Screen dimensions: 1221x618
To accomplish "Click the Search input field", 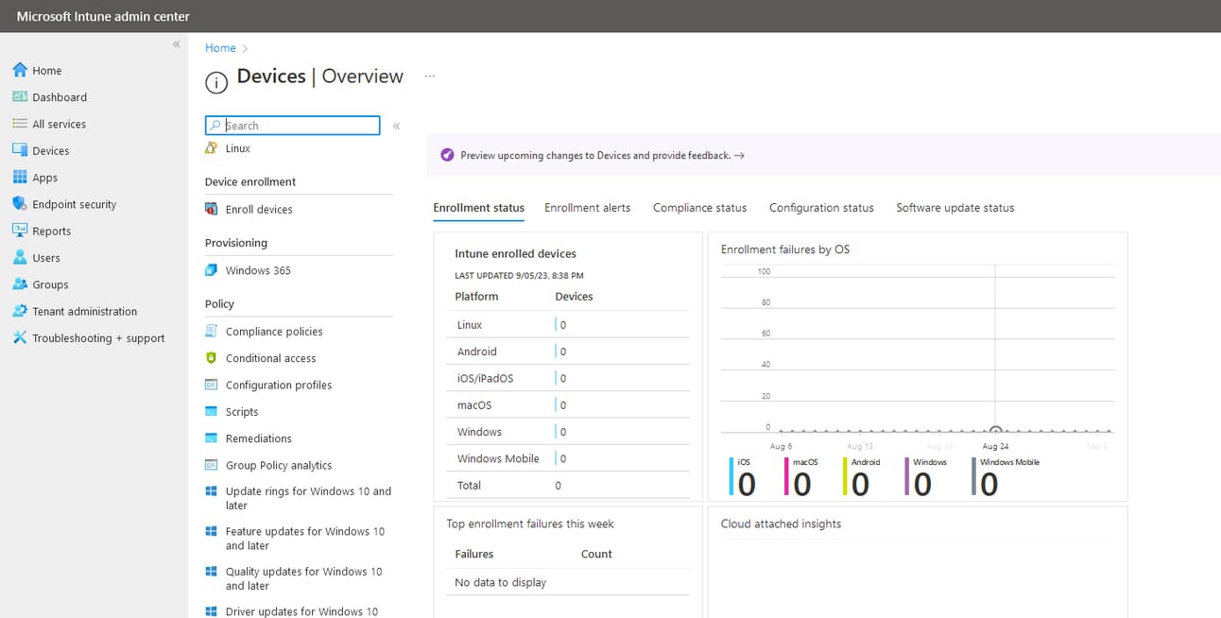I will click(300, 126).
